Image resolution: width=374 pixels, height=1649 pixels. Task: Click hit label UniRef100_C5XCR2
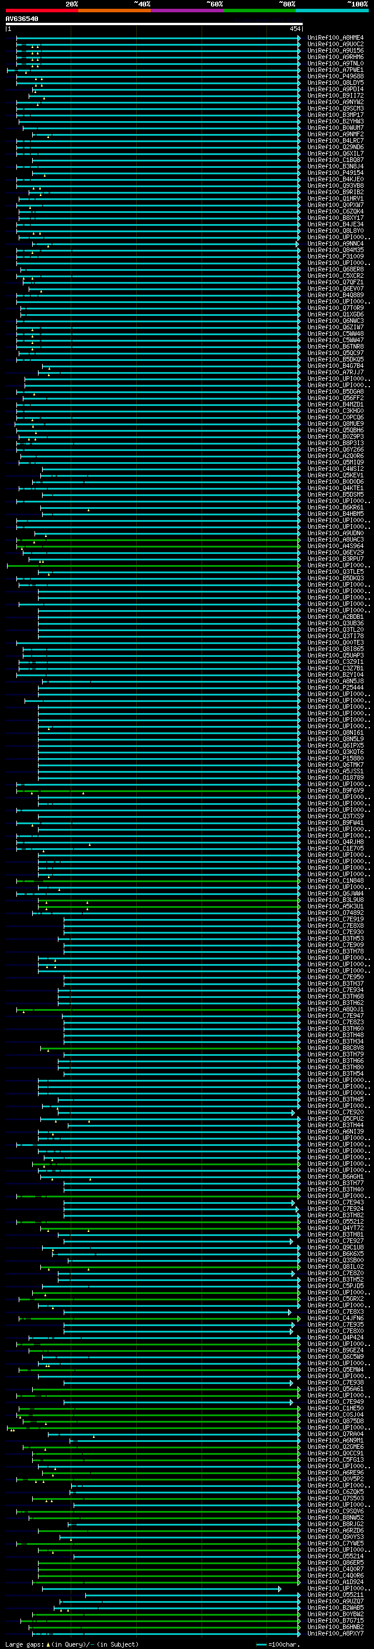(335, 276)
